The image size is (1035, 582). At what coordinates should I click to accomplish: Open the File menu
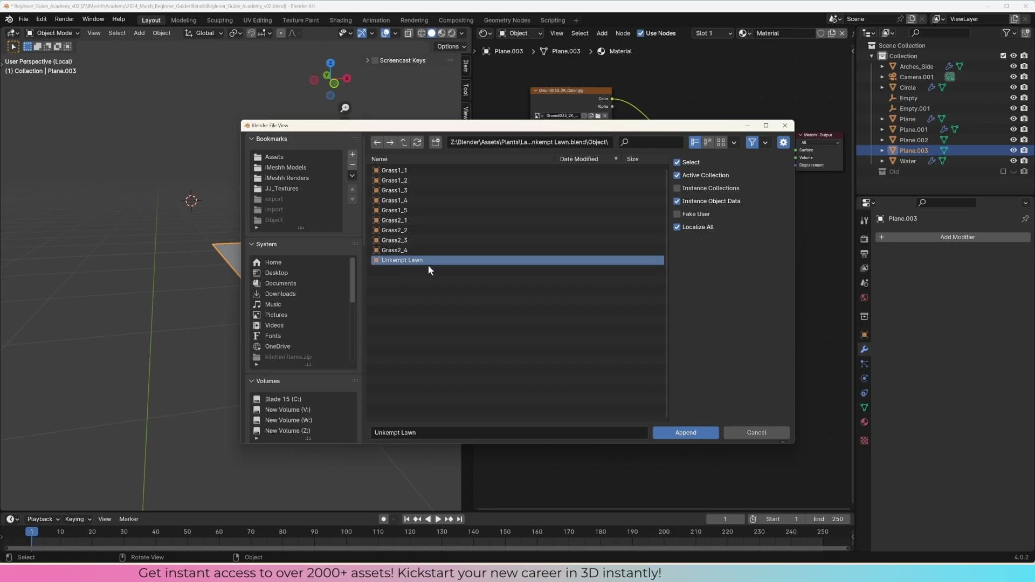[23, 19]
